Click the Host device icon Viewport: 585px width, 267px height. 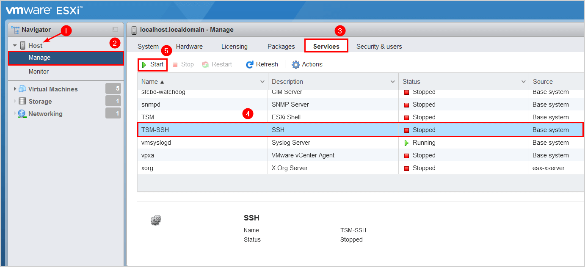point(23,45)
